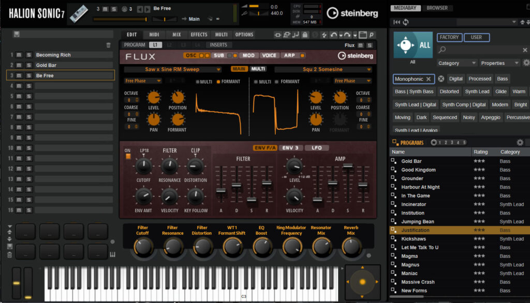Image resolution: width=530 pixels, height=303 pixels.
Task: Open the Squ 2 Somesine wavetable dropdown
Action: [x=323, y=69]
